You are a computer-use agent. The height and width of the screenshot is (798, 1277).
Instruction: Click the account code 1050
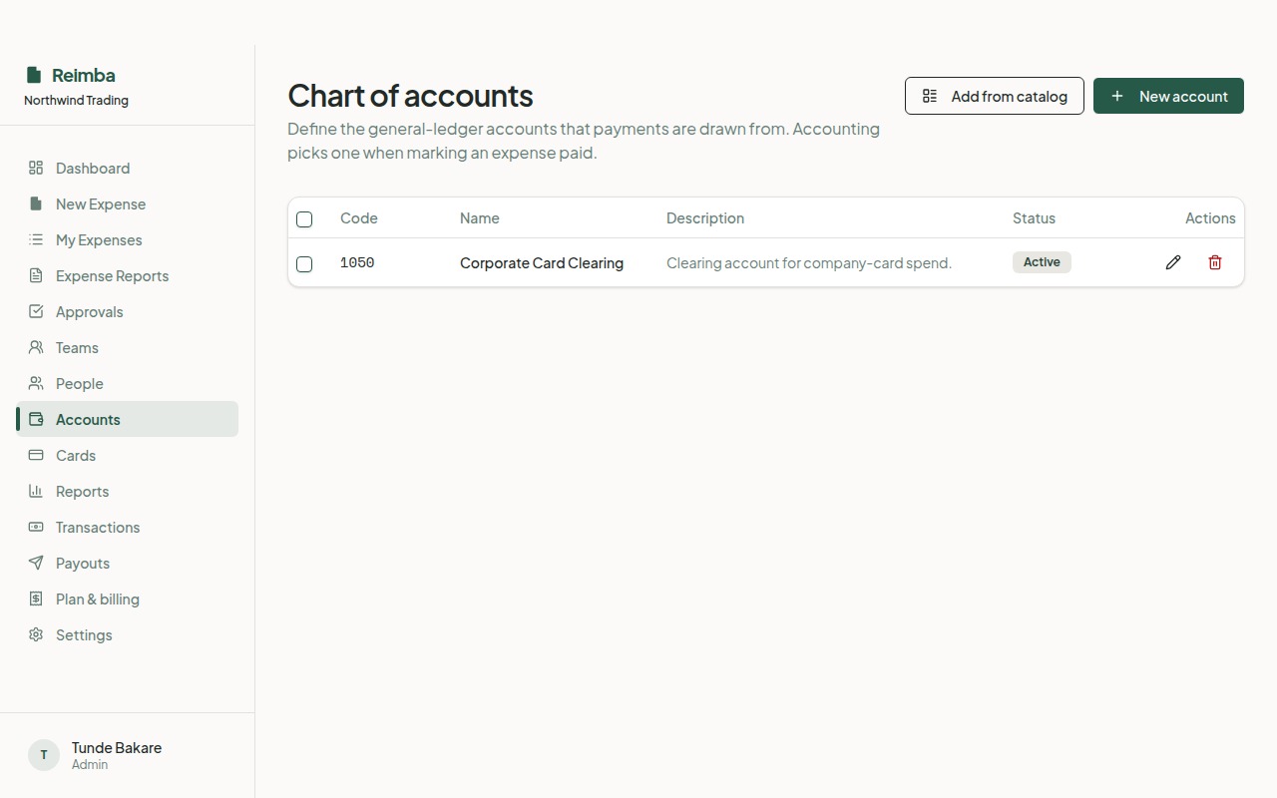tap(357, 262)
